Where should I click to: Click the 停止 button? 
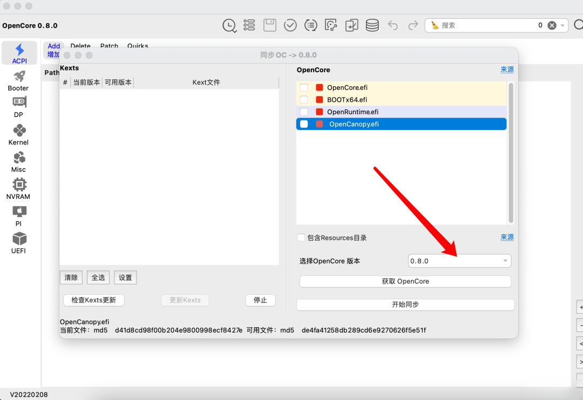pyautogui.click(x=260, y=300)
